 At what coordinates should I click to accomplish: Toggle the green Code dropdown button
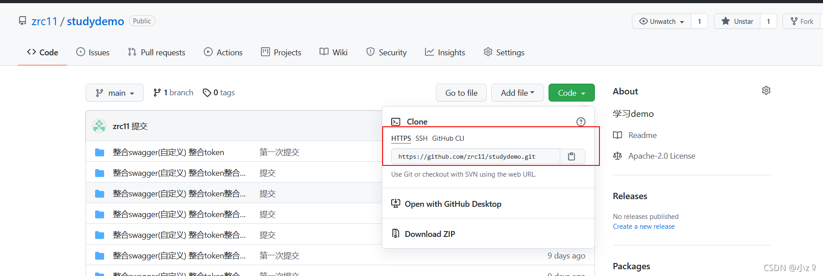point(572,93)
